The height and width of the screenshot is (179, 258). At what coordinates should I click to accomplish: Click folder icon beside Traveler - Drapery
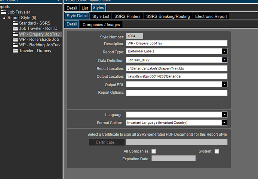[x=15, y=51]
